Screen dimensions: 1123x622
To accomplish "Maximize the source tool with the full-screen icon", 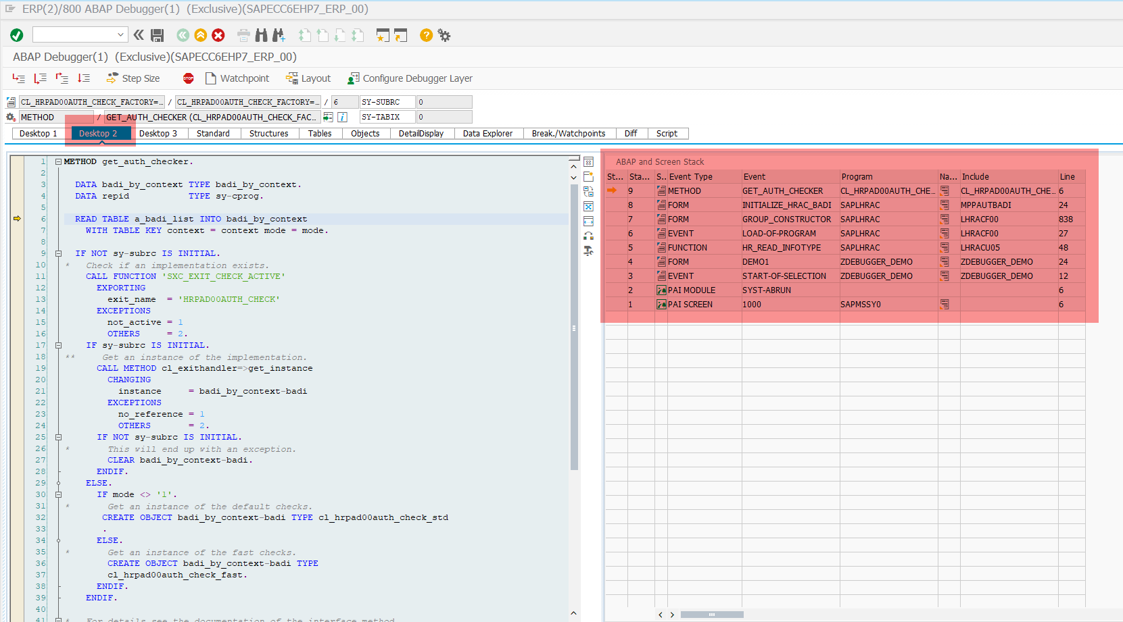I will tap(588, 205).
